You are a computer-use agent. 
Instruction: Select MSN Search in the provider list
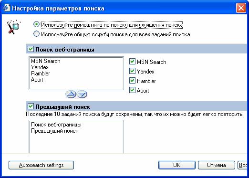pyautogui.click(x=46, y=61)
